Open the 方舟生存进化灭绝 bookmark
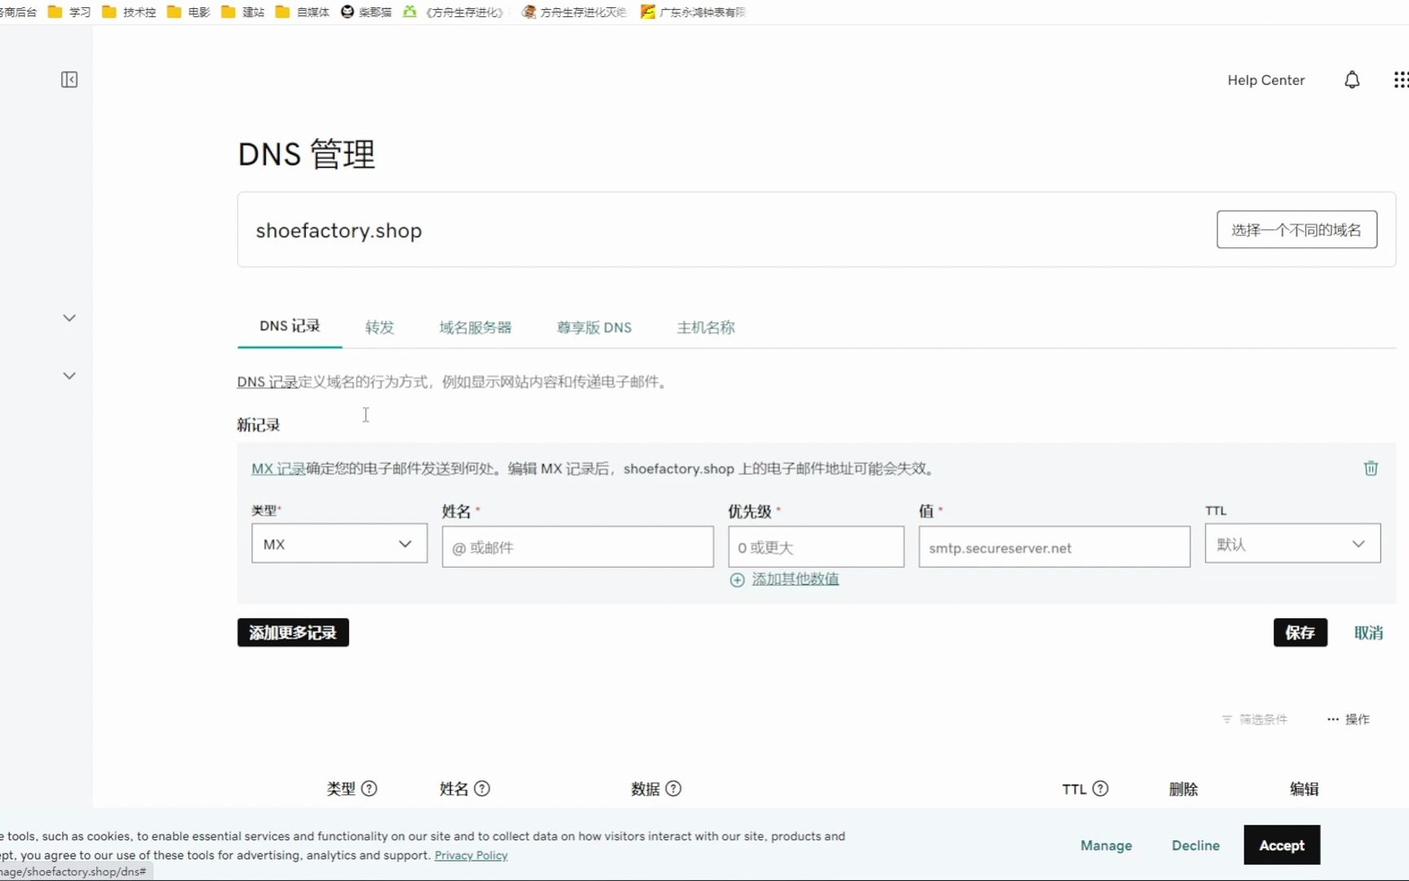The height and width of the screenshot is (881, 1409). 574,12
